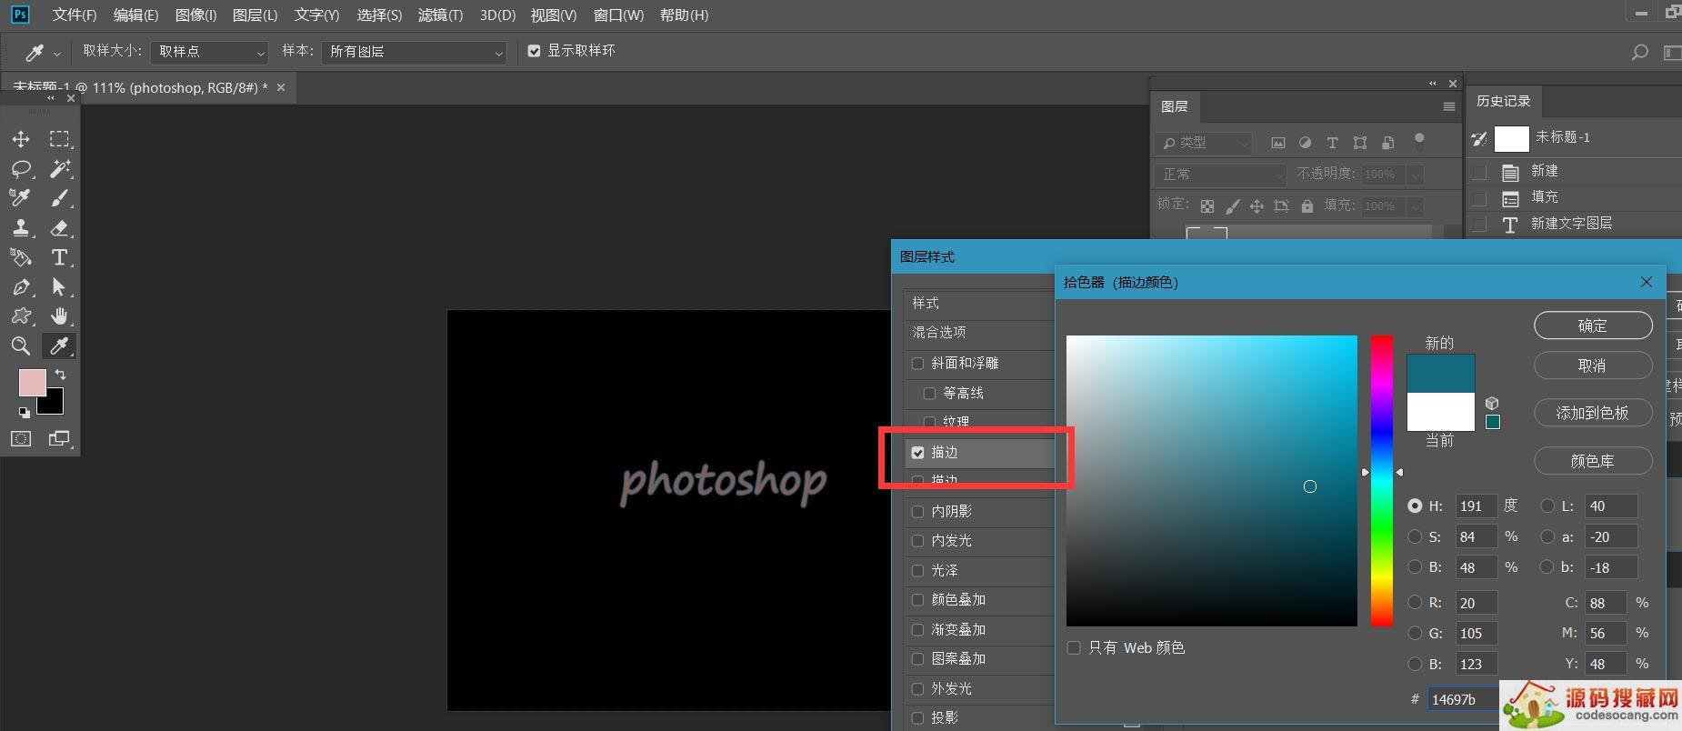
Task: Select the L lightness radio button
Action: pyautogui.click(x=1547, y=506)
